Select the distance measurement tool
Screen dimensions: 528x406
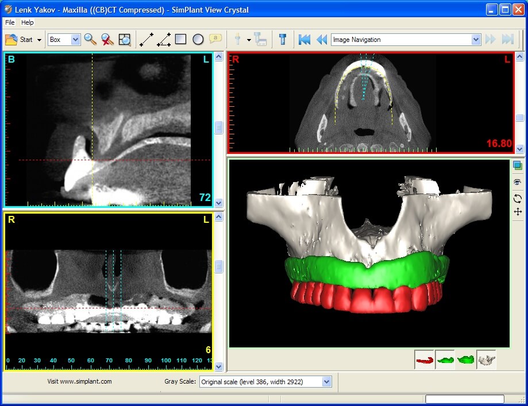[145, 39]
